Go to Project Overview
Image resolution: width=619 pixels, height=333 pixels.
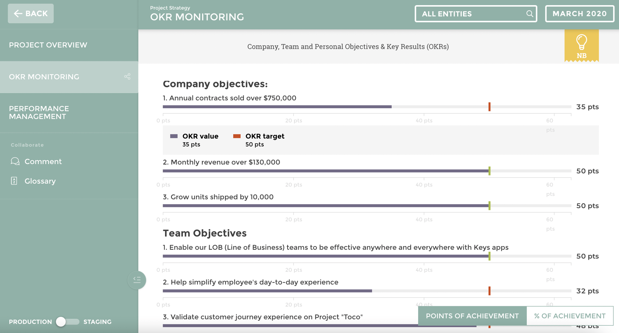48,45
